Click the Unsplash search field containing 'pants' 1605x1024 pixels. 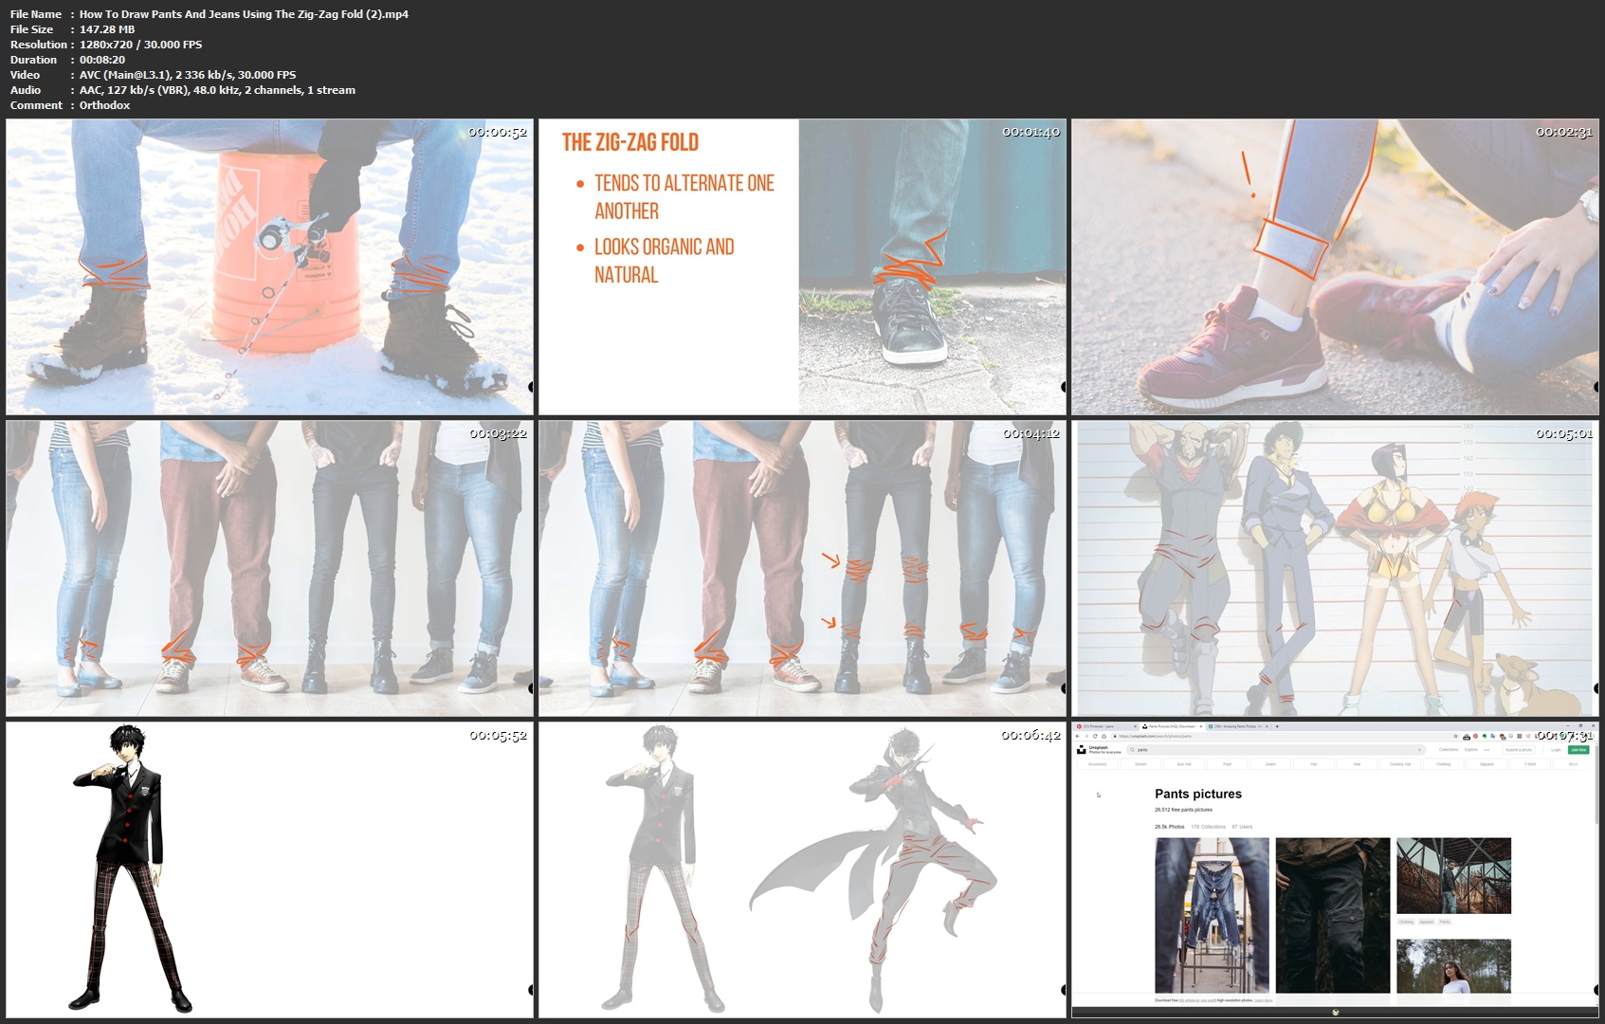click(1275, 749)
